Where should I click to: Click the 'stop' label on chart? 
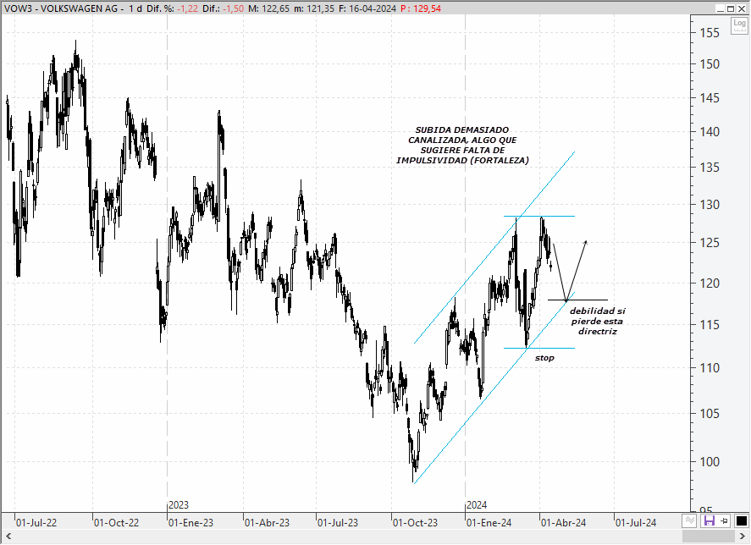point(544,358)
